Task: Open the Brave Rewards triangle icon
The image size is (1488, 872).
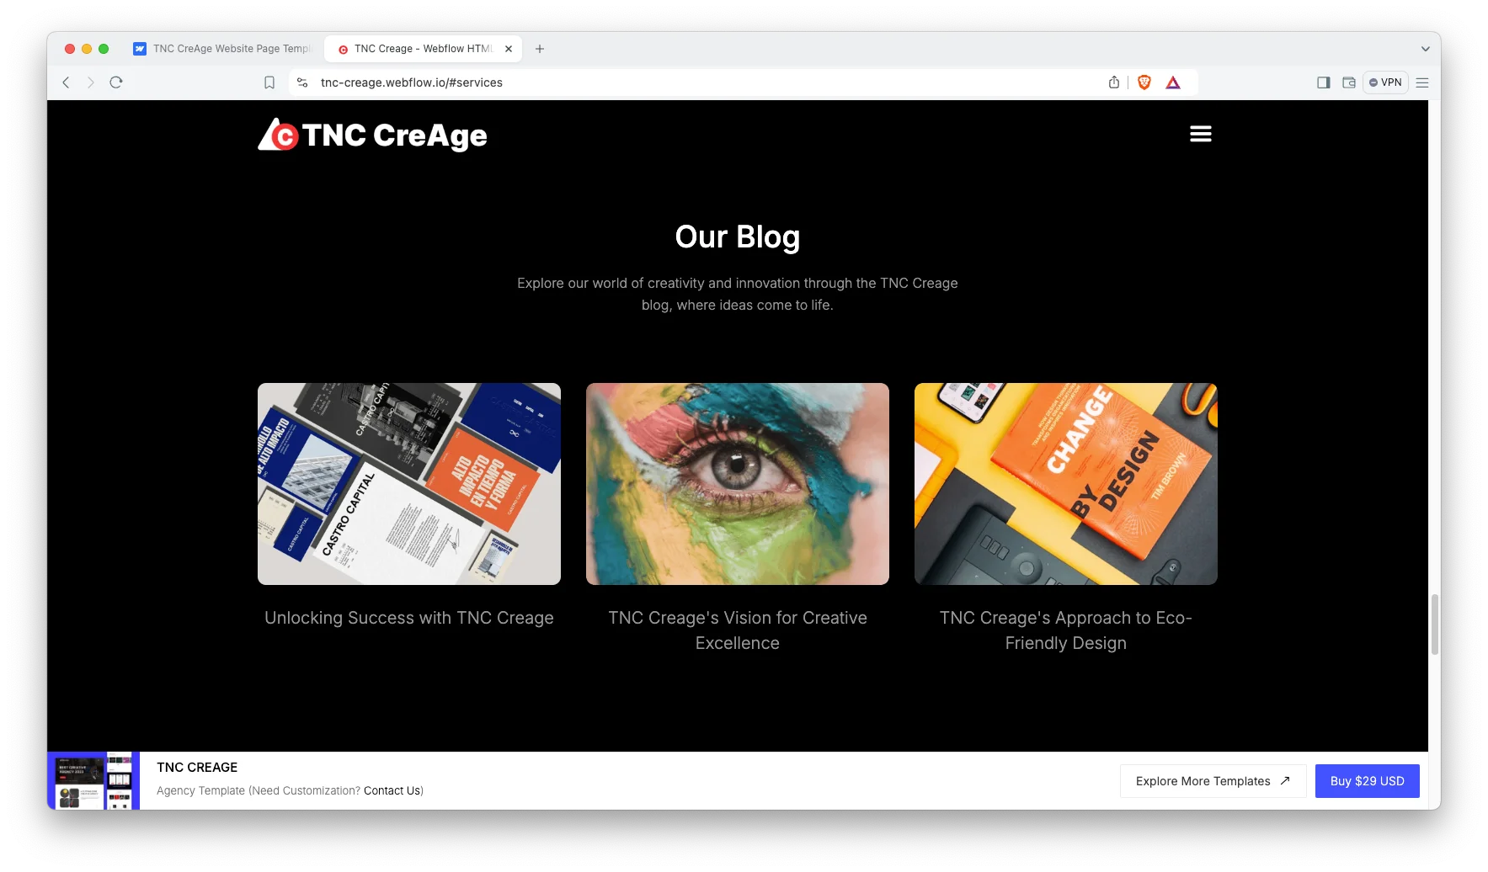Action: click(x=1173, y=82)
